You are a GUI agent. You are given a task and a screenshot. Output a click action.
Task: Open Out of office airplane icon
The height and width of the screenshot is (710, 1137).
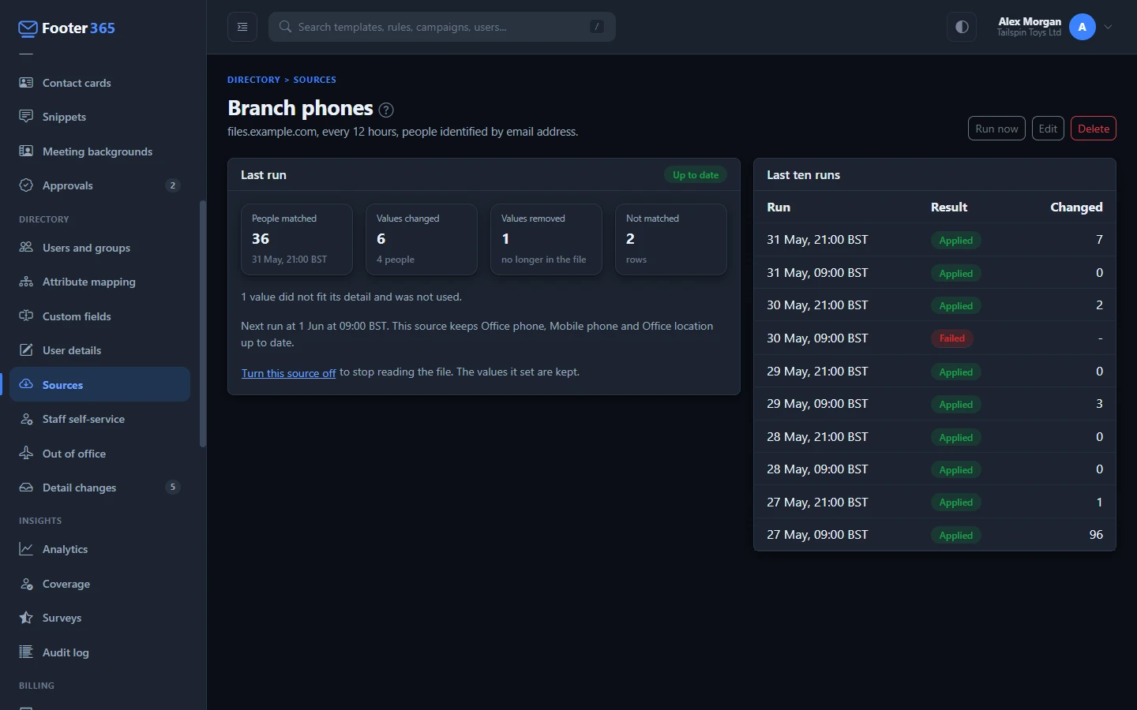point(26,454)
